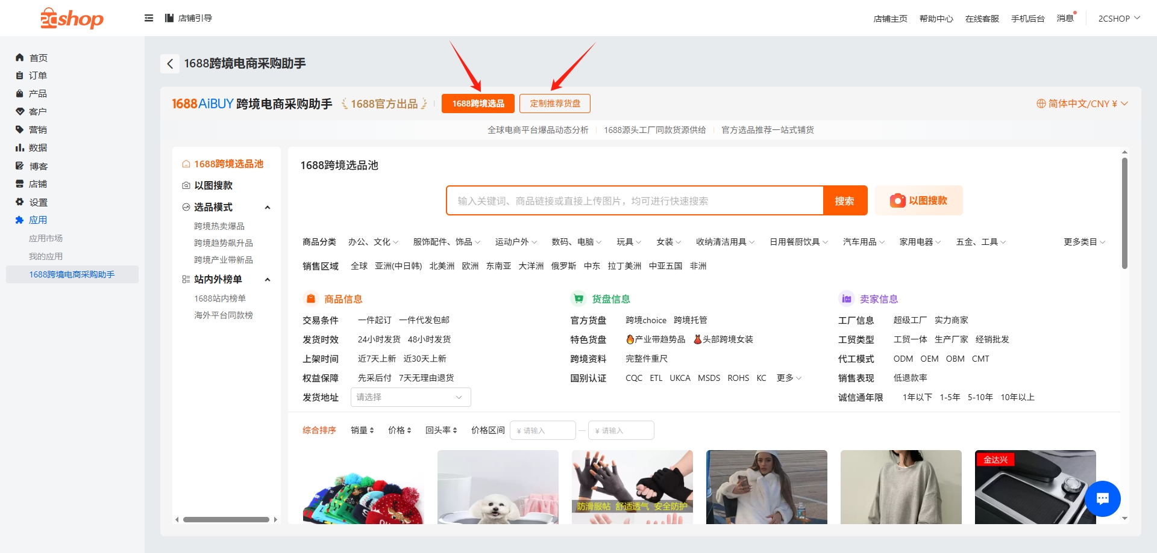Screen dimensions: 1157x553
Task: Open the floating chat support bubble
Action: [x=1102, y=498]
